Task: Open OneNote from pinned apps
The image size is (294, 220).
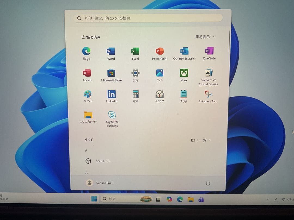Action: (x=209, y=53)
